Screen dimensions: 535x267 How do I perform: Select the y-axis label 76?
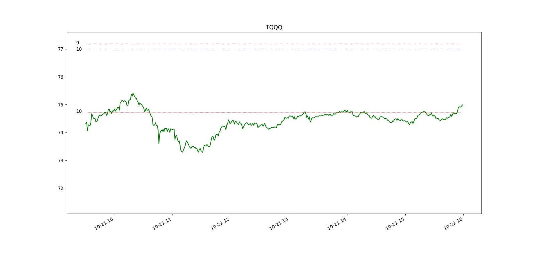pyautogui.click(x=61, y=77)
